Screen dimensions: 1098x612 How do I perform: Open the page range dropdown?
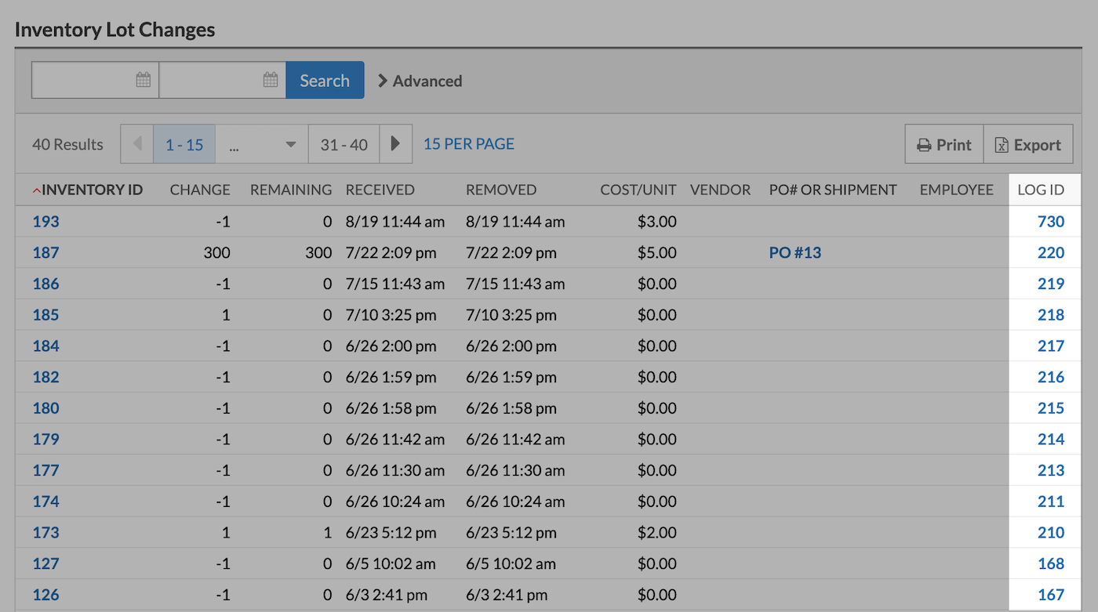(261, 145)
